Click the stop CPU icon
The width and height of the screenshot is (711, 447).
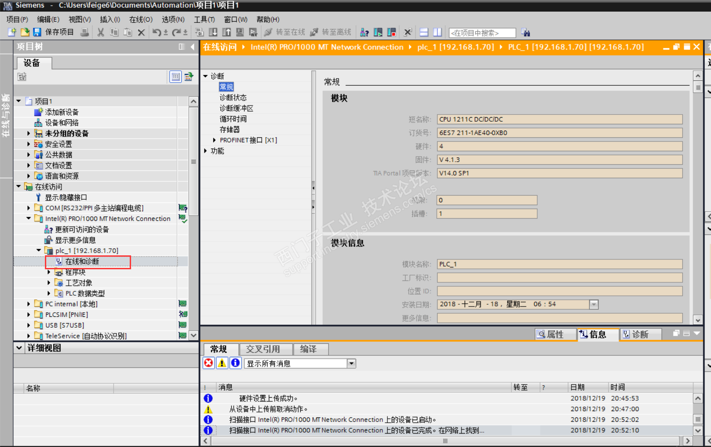coord(391,32)
